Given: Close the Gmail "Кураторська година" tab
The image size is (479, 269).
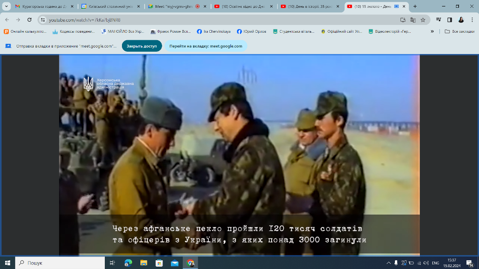Looking at the screenshot, I should [72, 6].
